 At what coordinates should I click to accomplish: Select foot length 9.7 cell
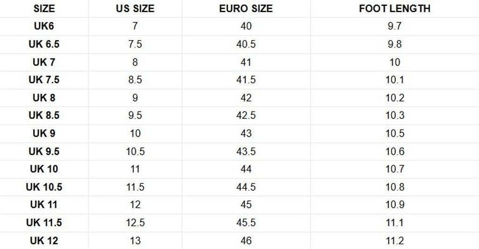click(394, 26)
